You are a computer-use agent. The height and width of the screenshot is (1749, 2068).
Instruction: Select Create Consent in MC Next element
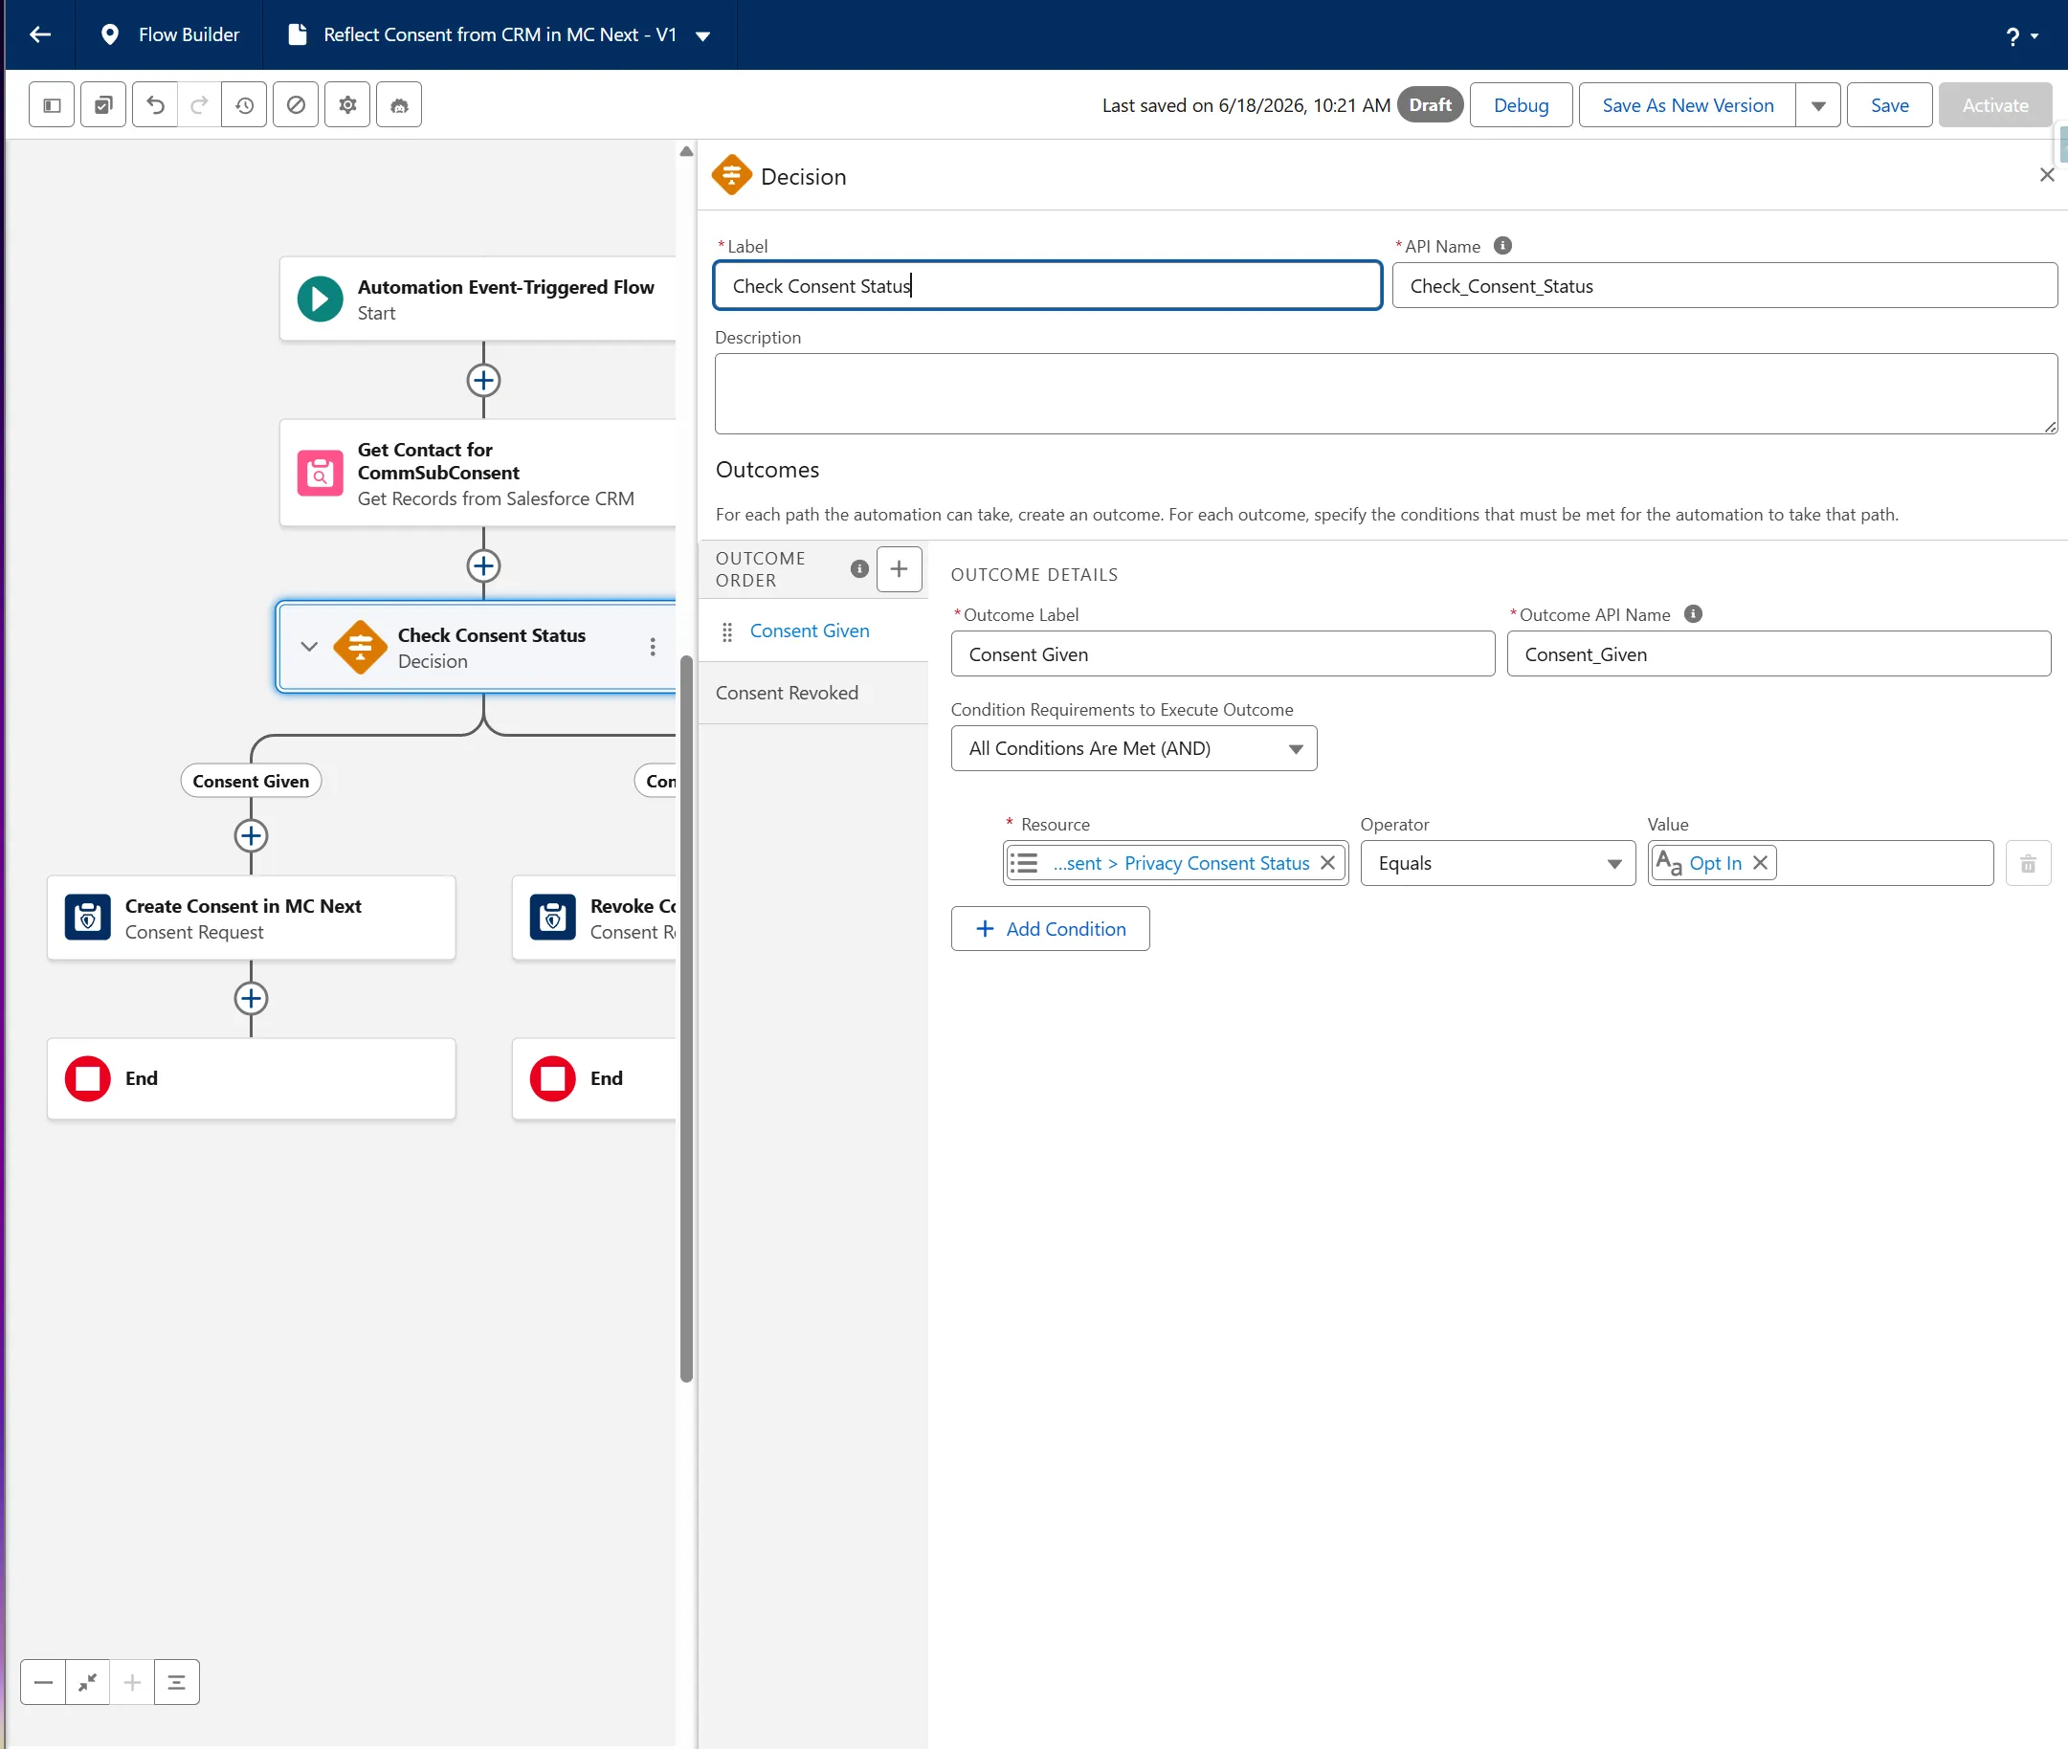point(251,919)
